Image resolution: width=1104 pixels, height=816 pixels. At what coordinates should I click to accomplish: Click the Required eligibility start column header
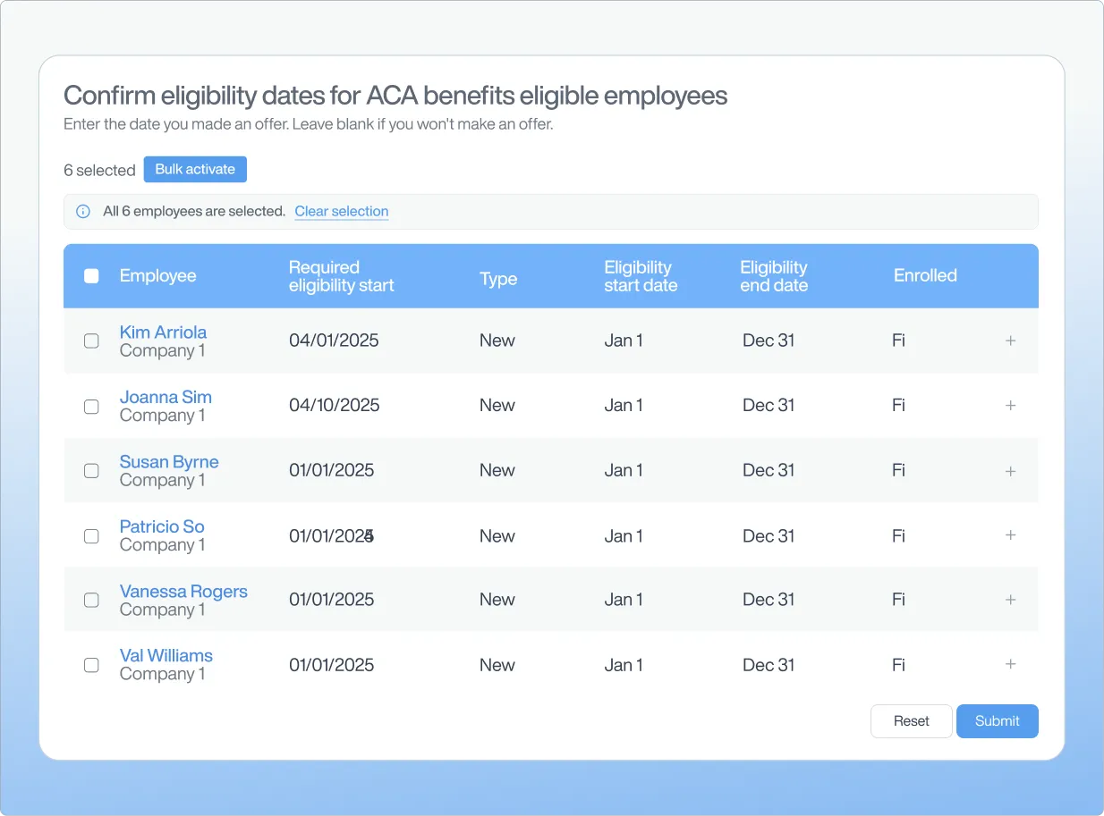pos(341,276)
